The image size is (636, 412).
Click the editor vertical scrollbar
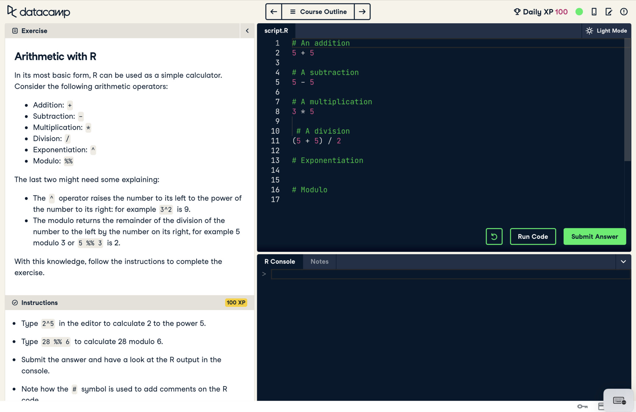click(627, 99)
